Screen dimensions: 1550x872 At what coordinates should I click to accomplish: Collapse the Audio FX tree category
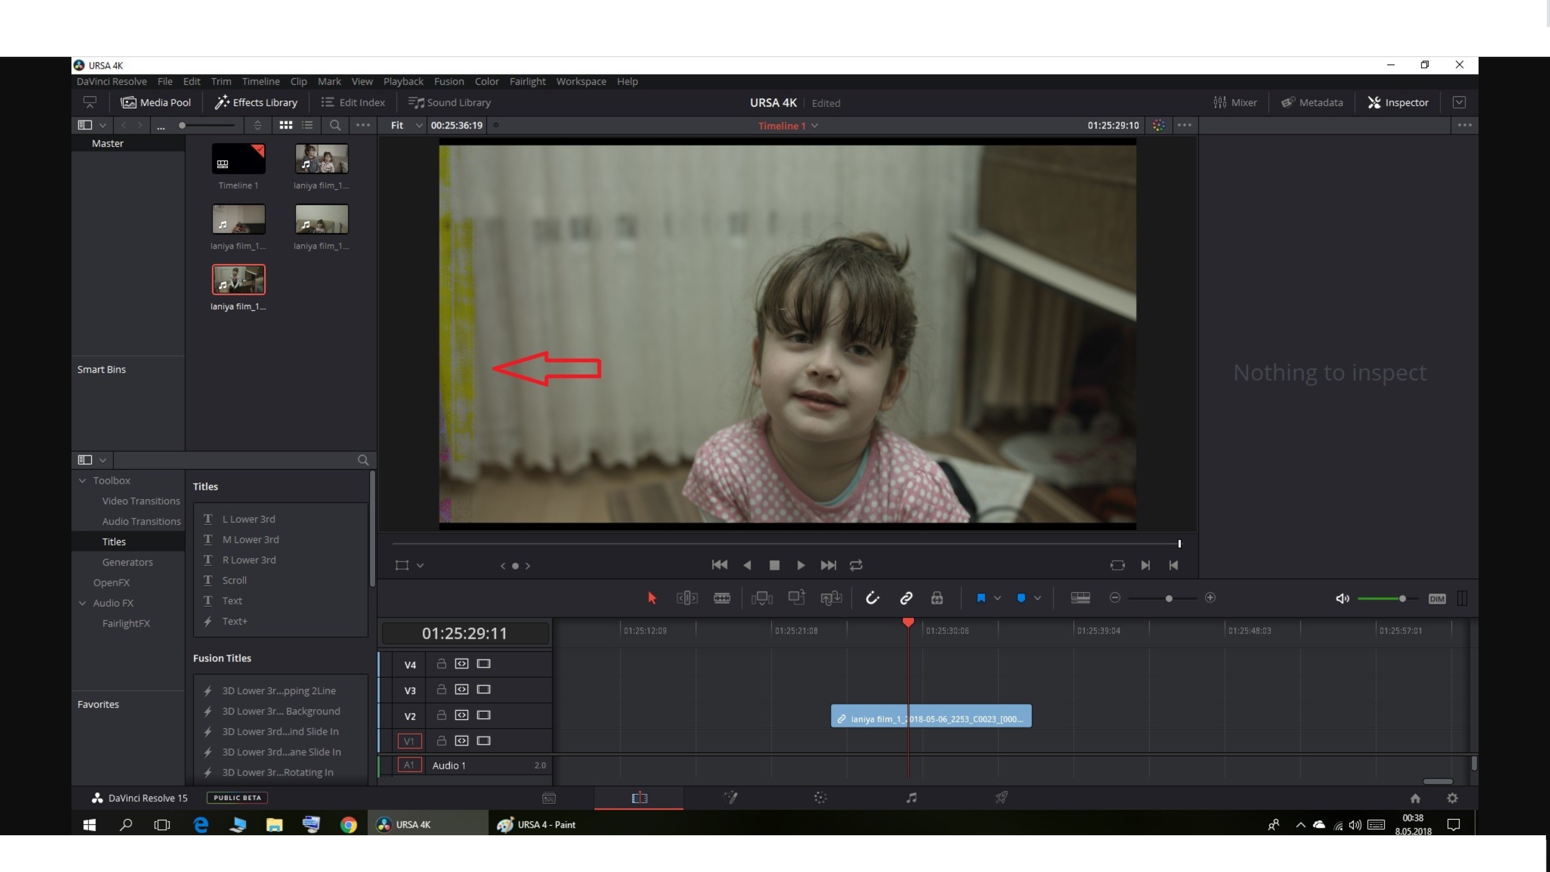point(82,603)
